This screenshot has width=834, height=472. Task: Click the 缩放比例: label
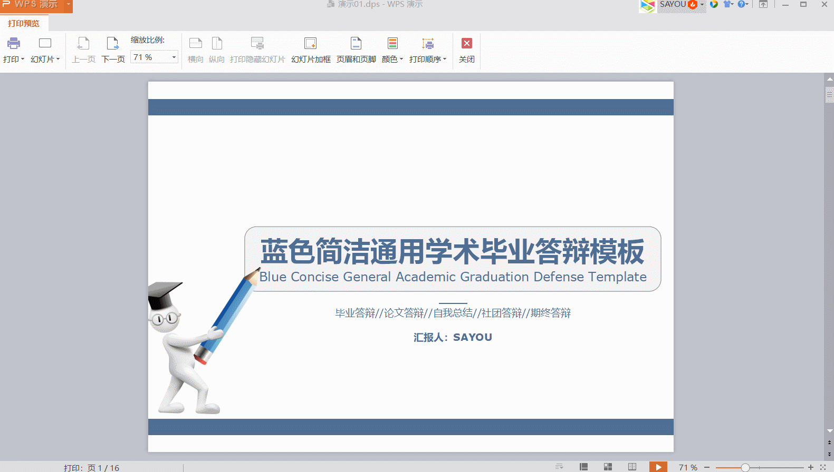(x=148, y=40)
